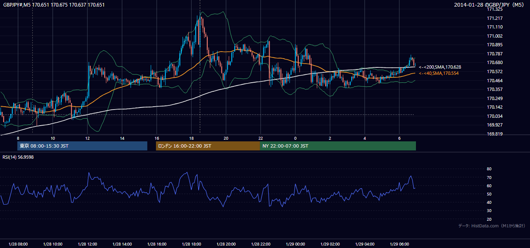
Task: Click RSI scale value 20
Action: tap(489, 219)
